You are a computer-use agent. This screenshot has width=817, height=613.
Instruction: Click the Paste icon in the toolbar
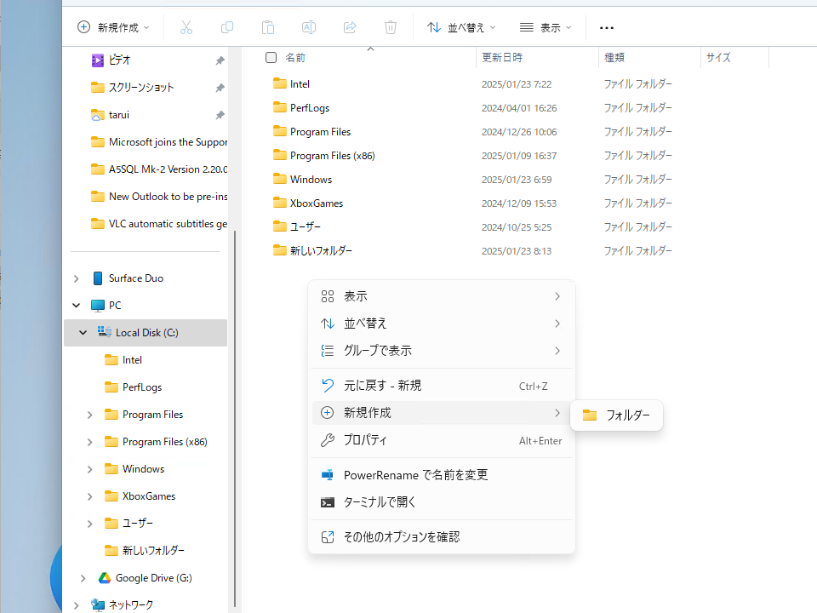[x=268, y=27]
